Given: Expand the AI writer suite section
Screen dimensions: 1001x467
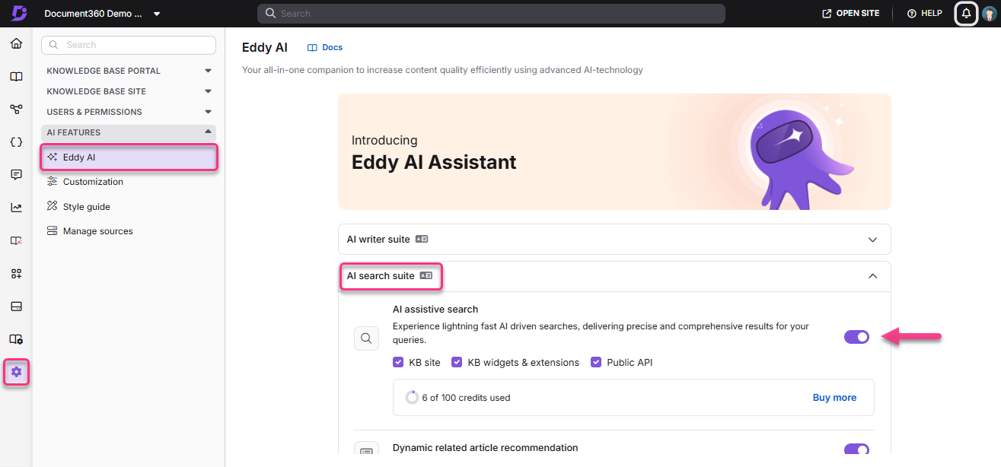Looking at the screenshot, I should pyautogui.click(x=872, y=239).
